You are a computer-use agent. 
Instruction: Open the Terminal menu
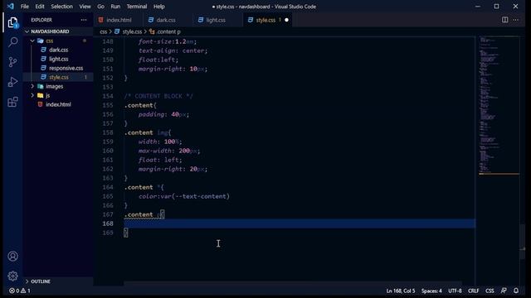point(136,7)
